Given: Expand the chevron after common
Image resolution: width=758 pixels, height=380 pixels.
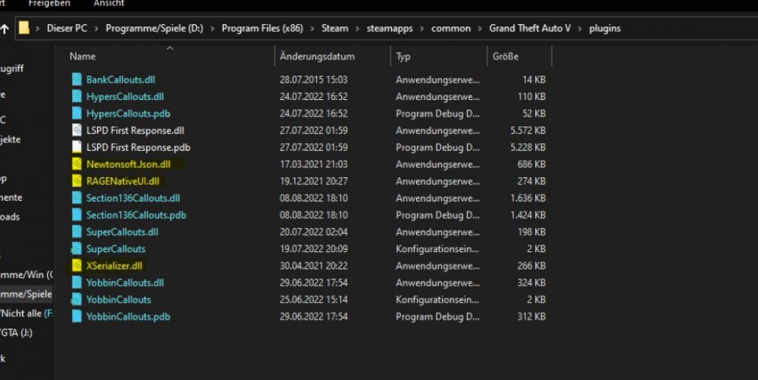Looking at the screenshot, I should click(480, 29).
